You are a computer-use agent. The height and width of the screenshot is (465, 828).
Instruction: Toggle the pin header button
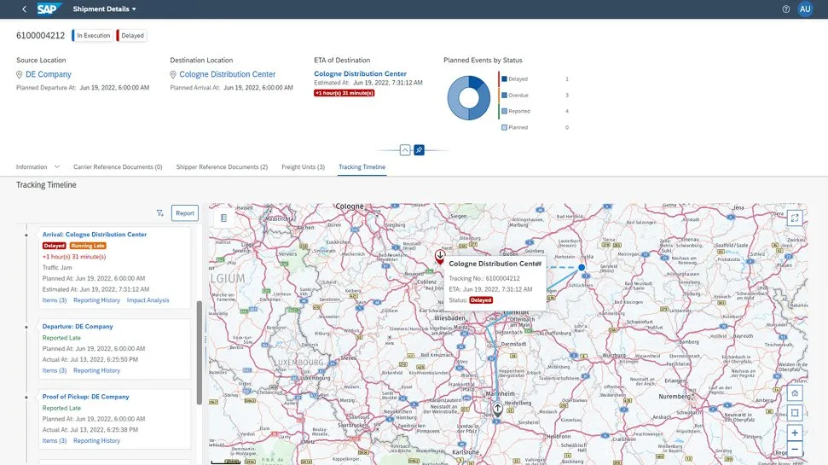[419, 149]
